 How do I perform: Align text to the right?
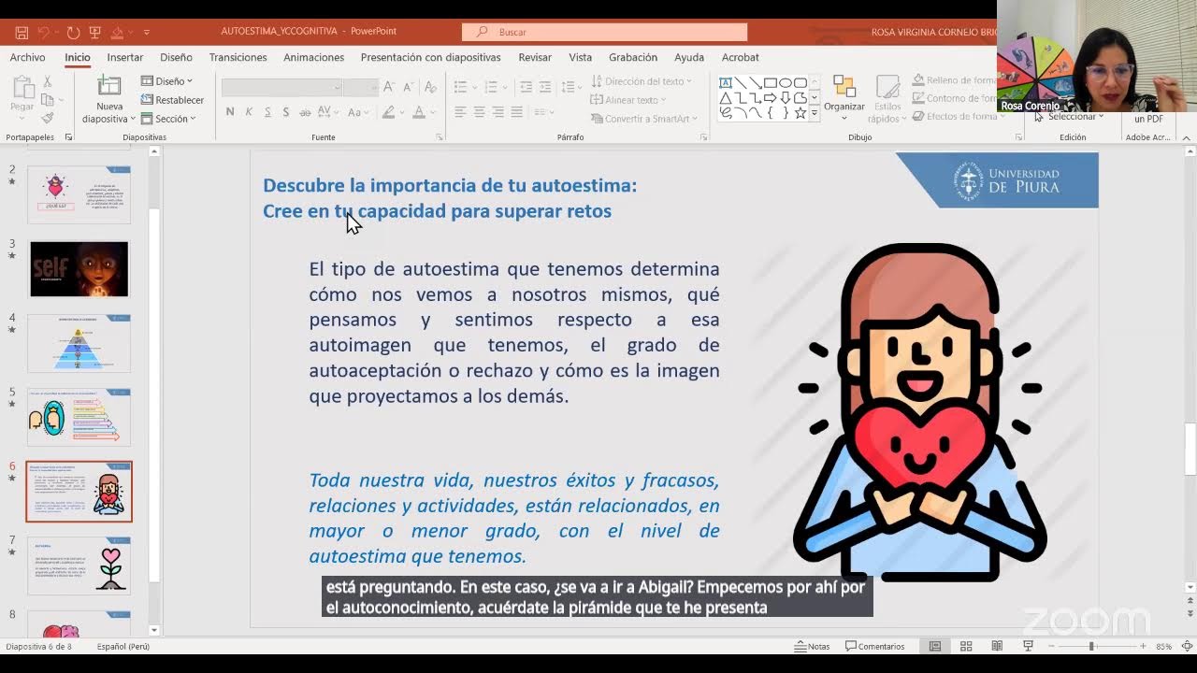[x=498, y=112]
